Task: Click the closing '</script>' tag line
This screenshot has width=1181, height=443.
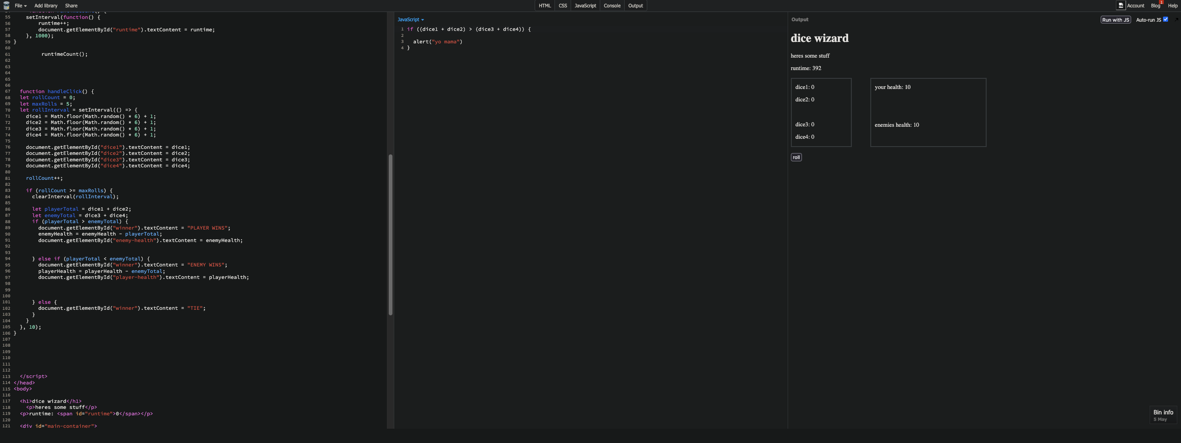Action: 33,376
